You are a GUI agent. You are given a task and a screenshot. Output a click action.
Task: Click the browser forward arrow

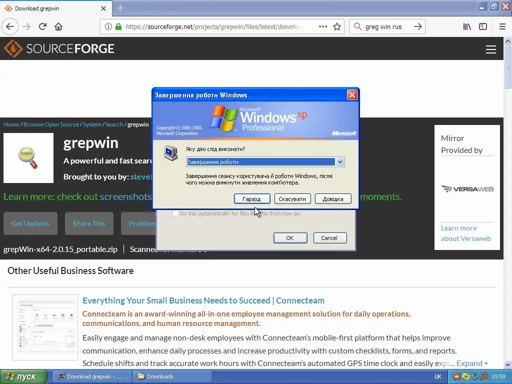pyautogui.click(x=26, y=27)
